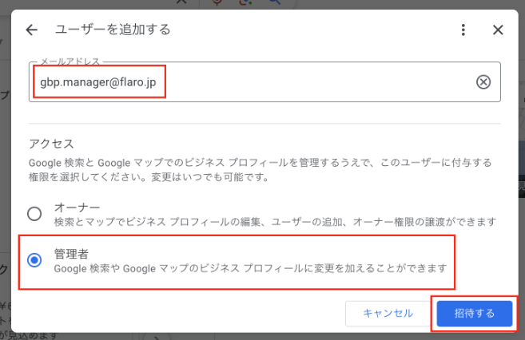Click the オーナー option label
The width and height of the screenshot is (525, 340).
point(78,208)
